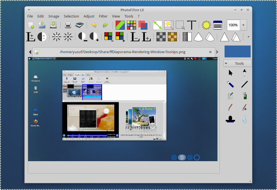This screenshot has width=277, height=190.
Task: Select the fill bucket tool
Action: [x=231, y=96]
